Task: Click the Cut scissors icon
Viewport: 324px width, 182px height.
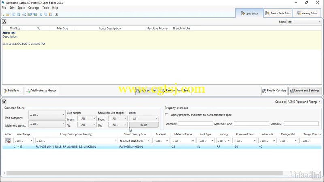Action: click(41, 14)
